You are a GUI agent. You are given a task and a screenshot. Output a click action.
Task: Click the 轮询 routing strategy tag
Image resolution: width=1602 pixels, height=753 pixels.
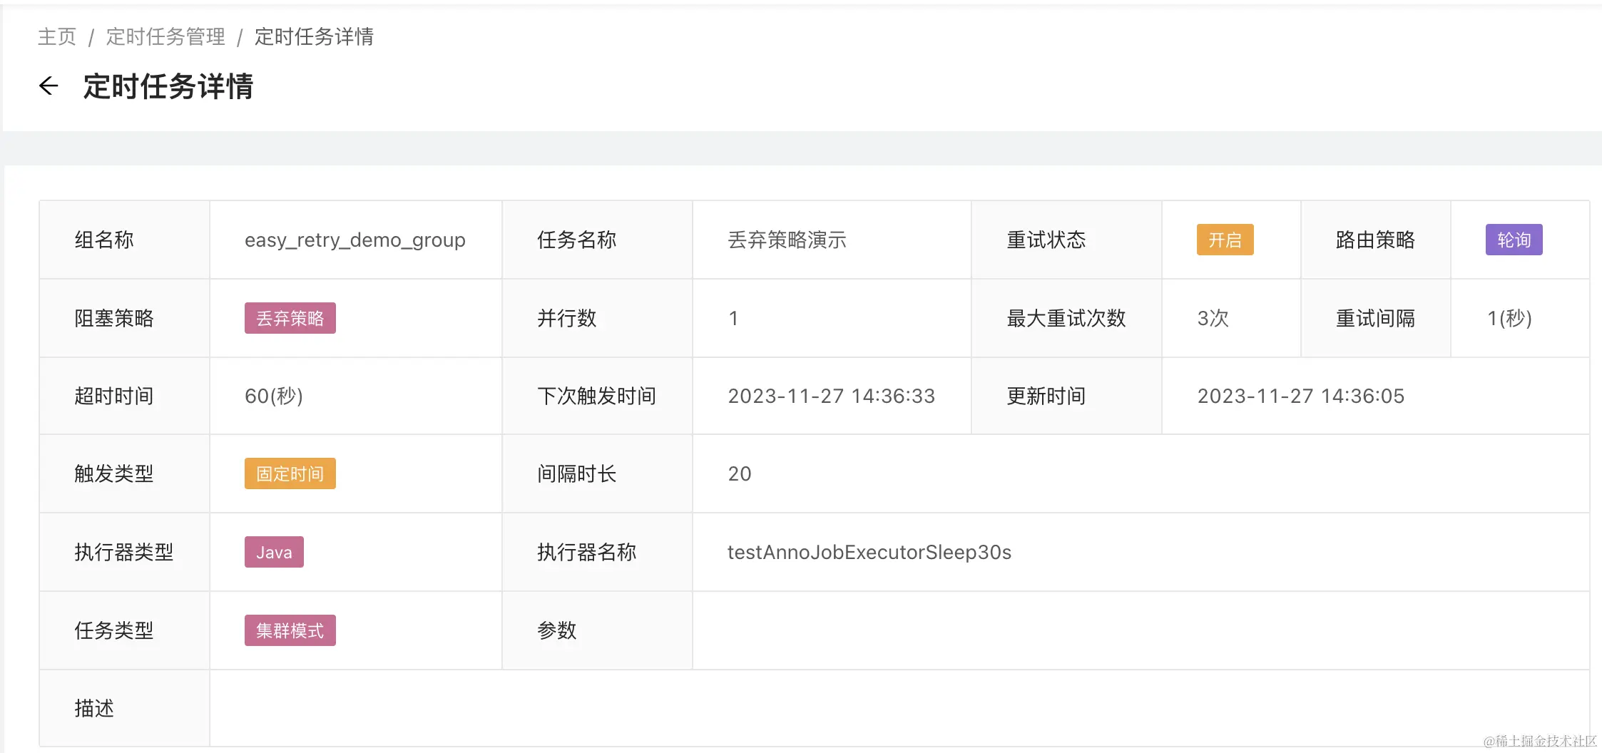1514,240
